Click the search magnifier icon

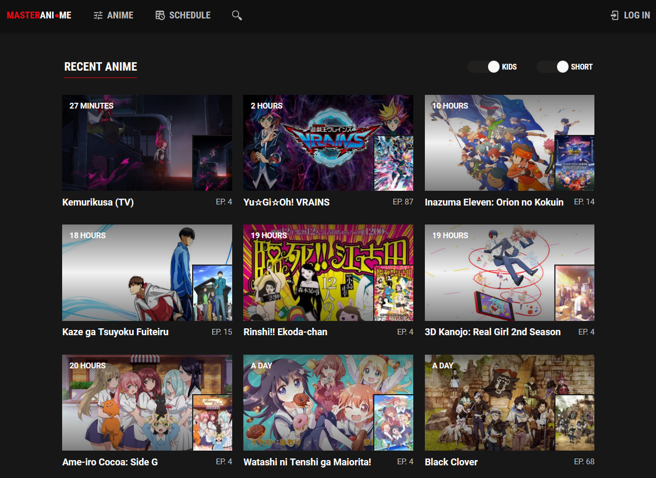tap(237, 15)
